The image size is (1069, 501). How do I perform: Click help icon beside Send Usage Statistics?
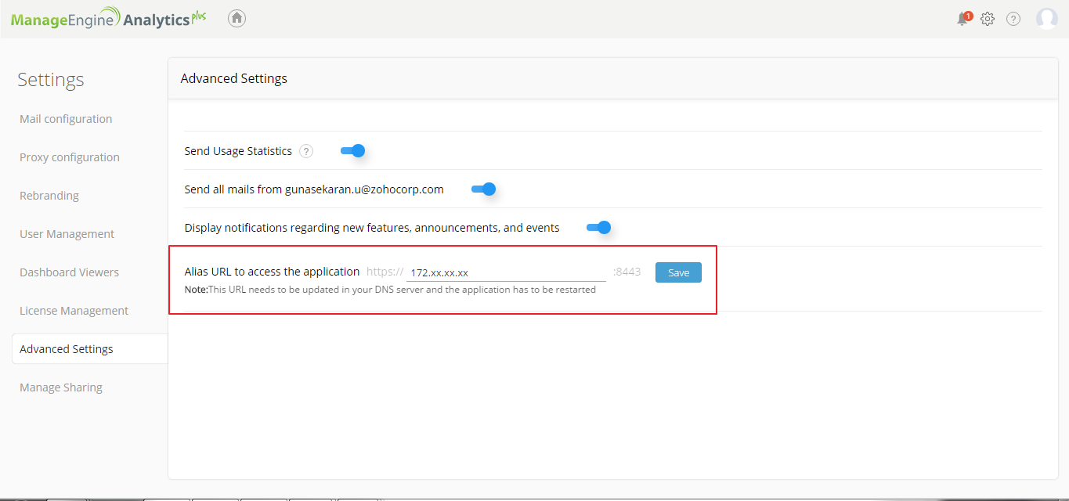[x=306, y=151]
